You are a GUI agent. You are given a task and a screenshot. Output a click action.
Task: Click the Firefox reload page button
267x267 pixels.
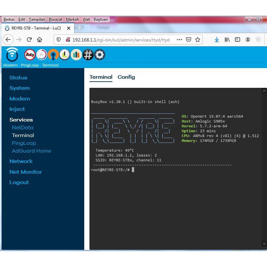click(x=29, y=40)
